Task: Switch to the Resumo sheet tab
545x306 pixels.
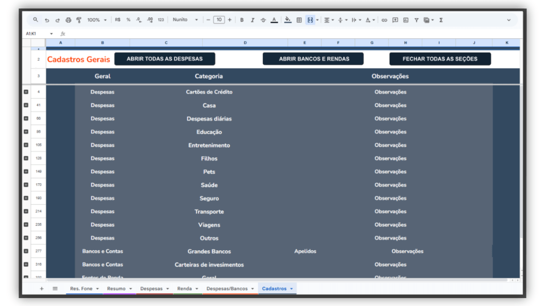Action: click(116, 288)
